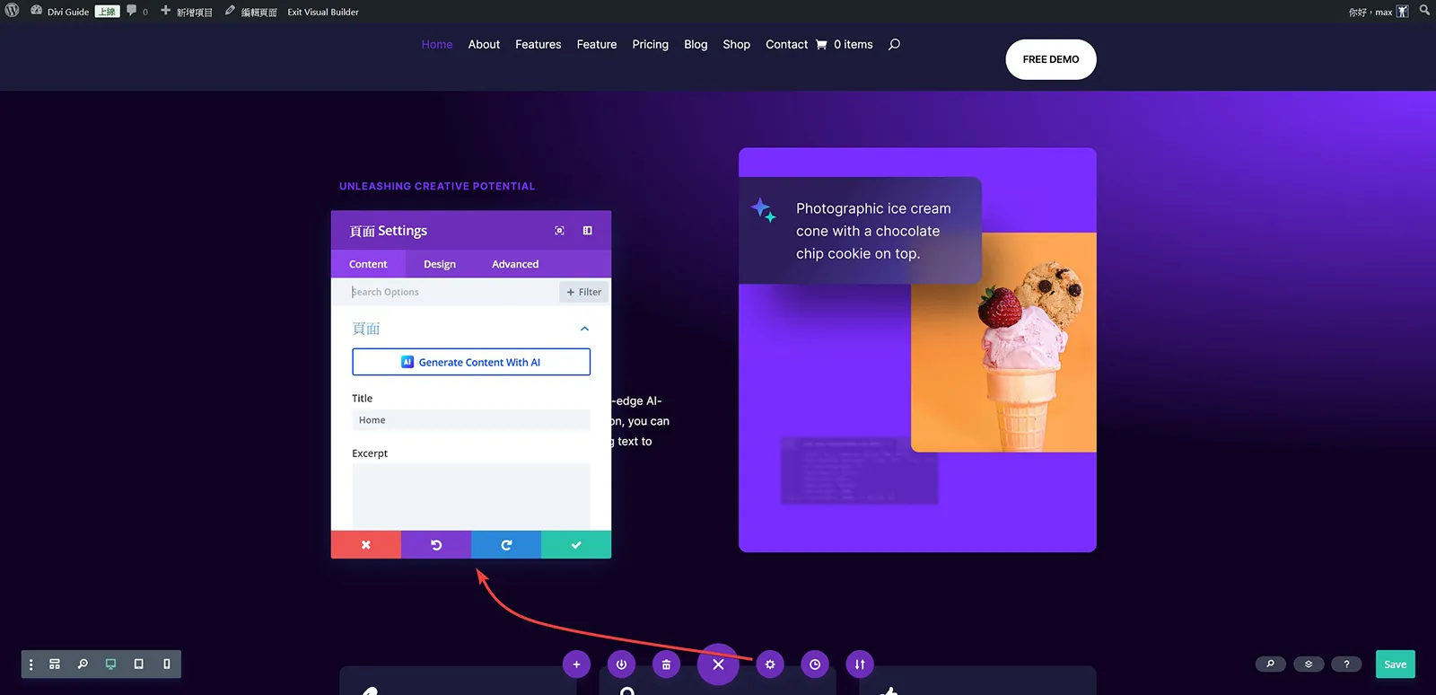Expand the builder three-dots menu
The width and height of the screenshot is (1436, 695).
(31, 664)
